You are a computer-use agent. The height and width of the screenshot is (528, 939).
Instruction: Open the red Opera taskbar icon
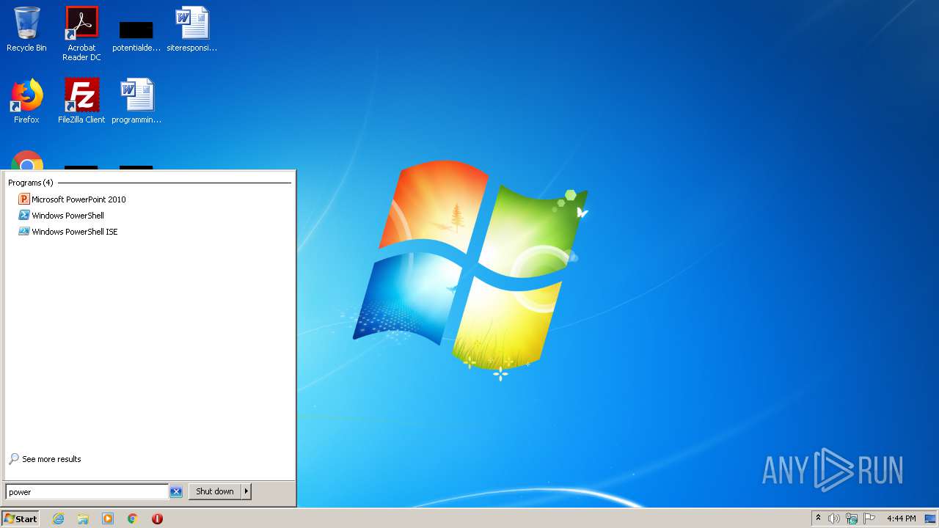pos(157,518)
